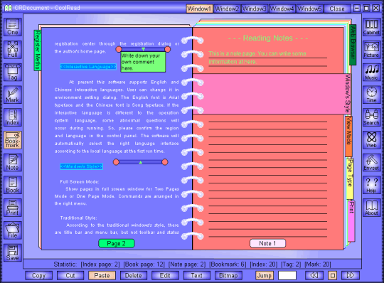The image size is (384, 283).
Task: Click the Close tab button
Action: click(x=337, y=9)
